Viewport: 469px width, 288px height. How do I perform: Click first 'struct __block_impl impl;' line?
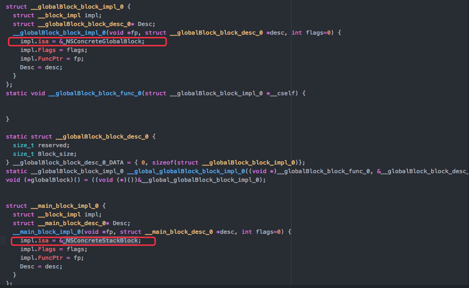point(57,15)
